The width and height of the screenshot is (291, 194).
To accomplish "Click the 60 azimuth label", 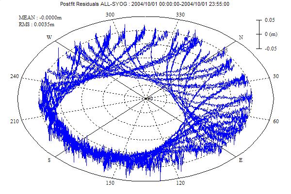I will 276,121.
